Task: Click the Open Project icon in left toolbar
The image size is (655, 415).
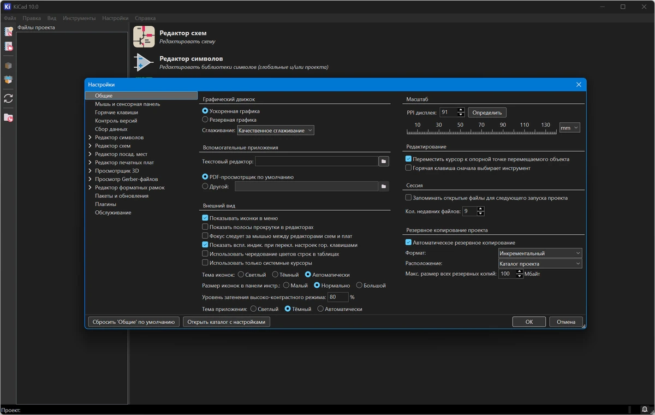Action: pyautogui.click(x=8, y=47)
